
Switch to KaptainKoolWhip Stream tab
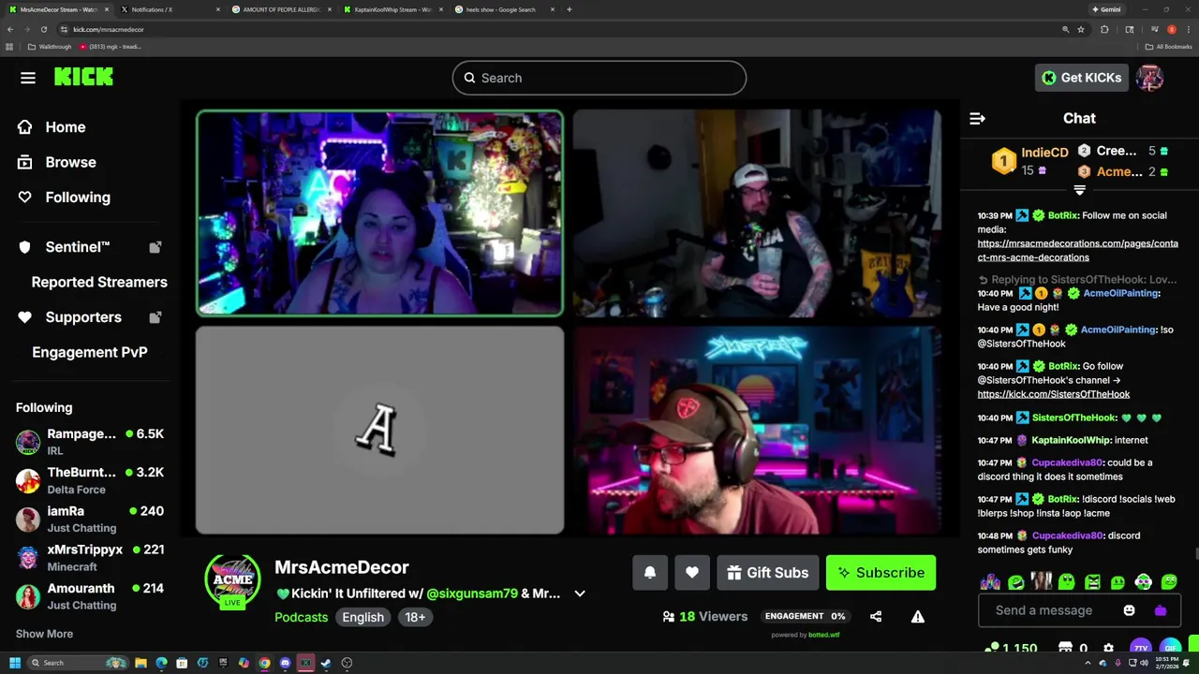[x=392, y=9]
